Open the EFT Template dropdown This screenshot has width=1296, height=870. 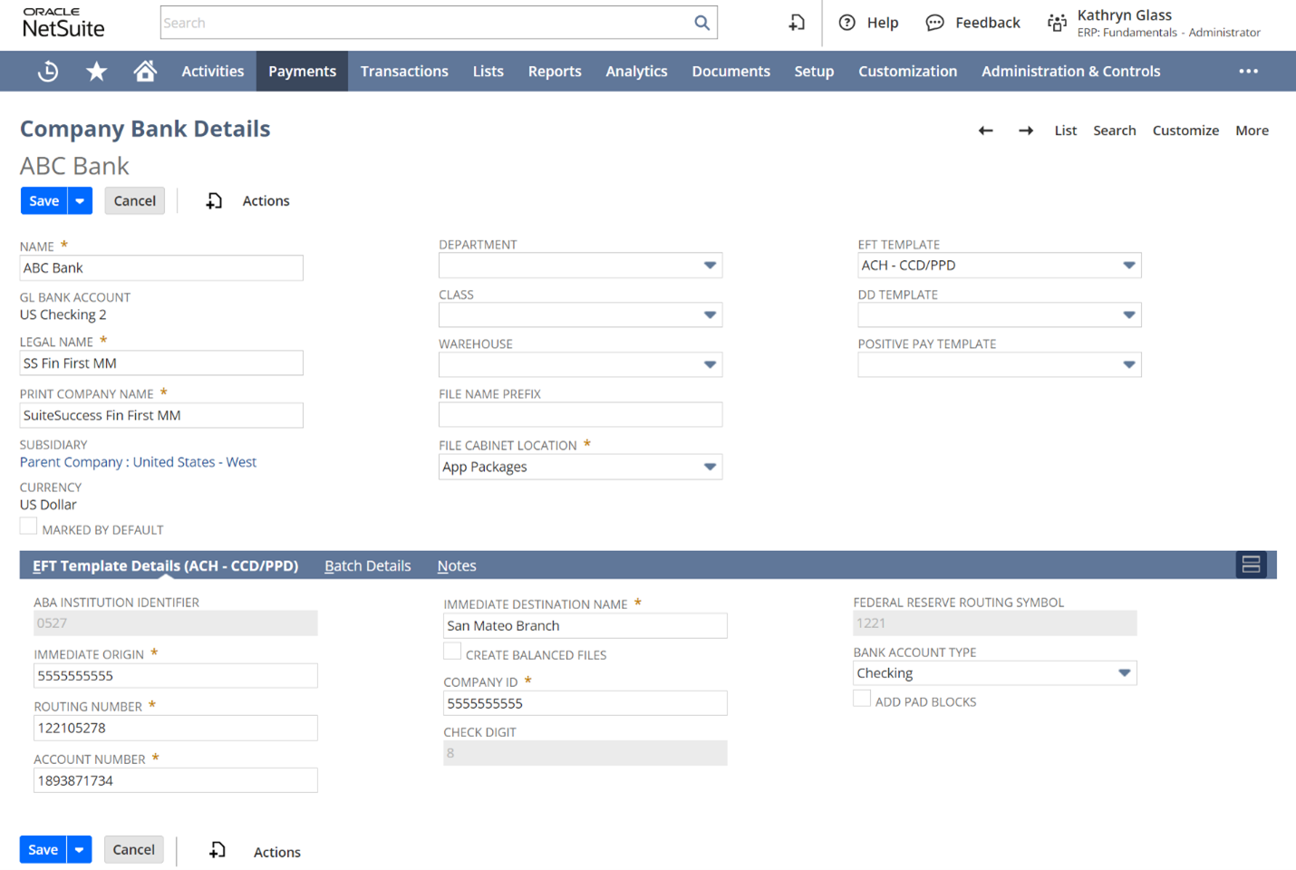1128,265
